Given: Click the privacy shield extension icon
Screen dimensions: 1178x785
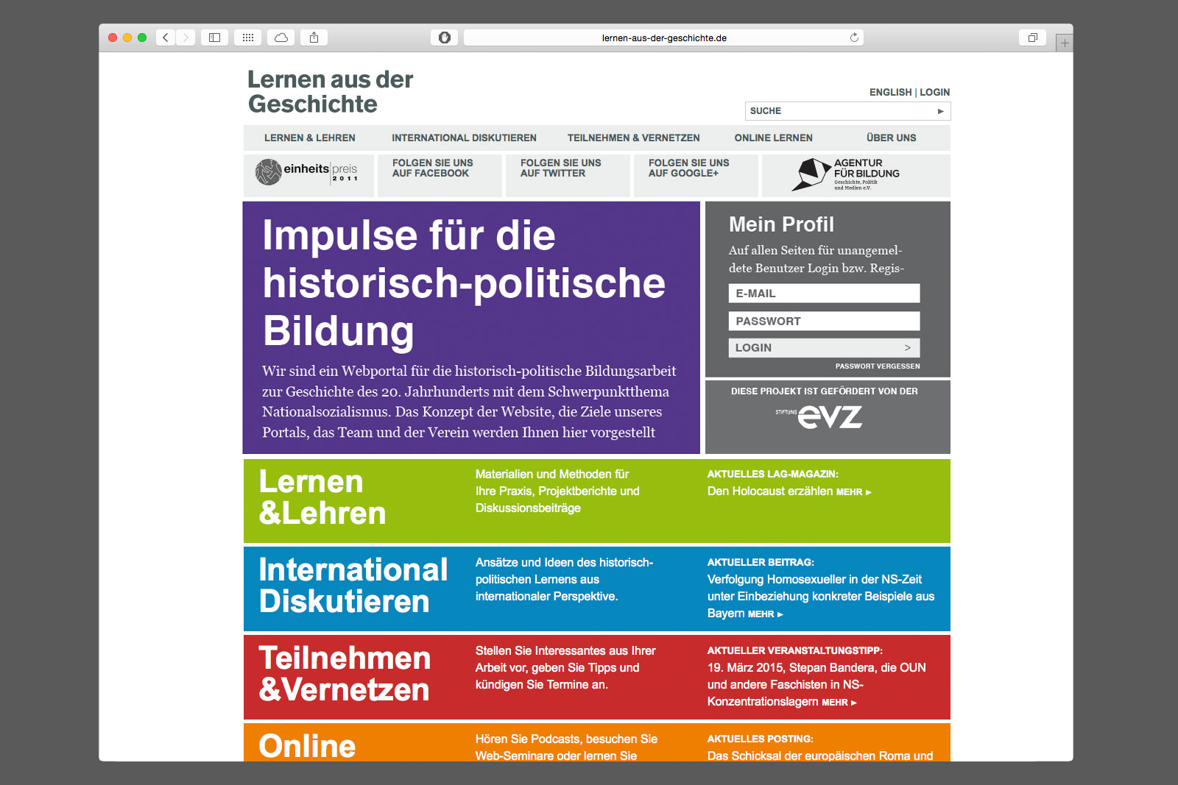Looking at the screenshot, I should click(x=445, y=38).
